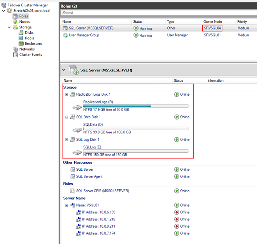Screen dimensions: 257x244
Task: Click the Enclosures icon under Storage
Action: 21,44
